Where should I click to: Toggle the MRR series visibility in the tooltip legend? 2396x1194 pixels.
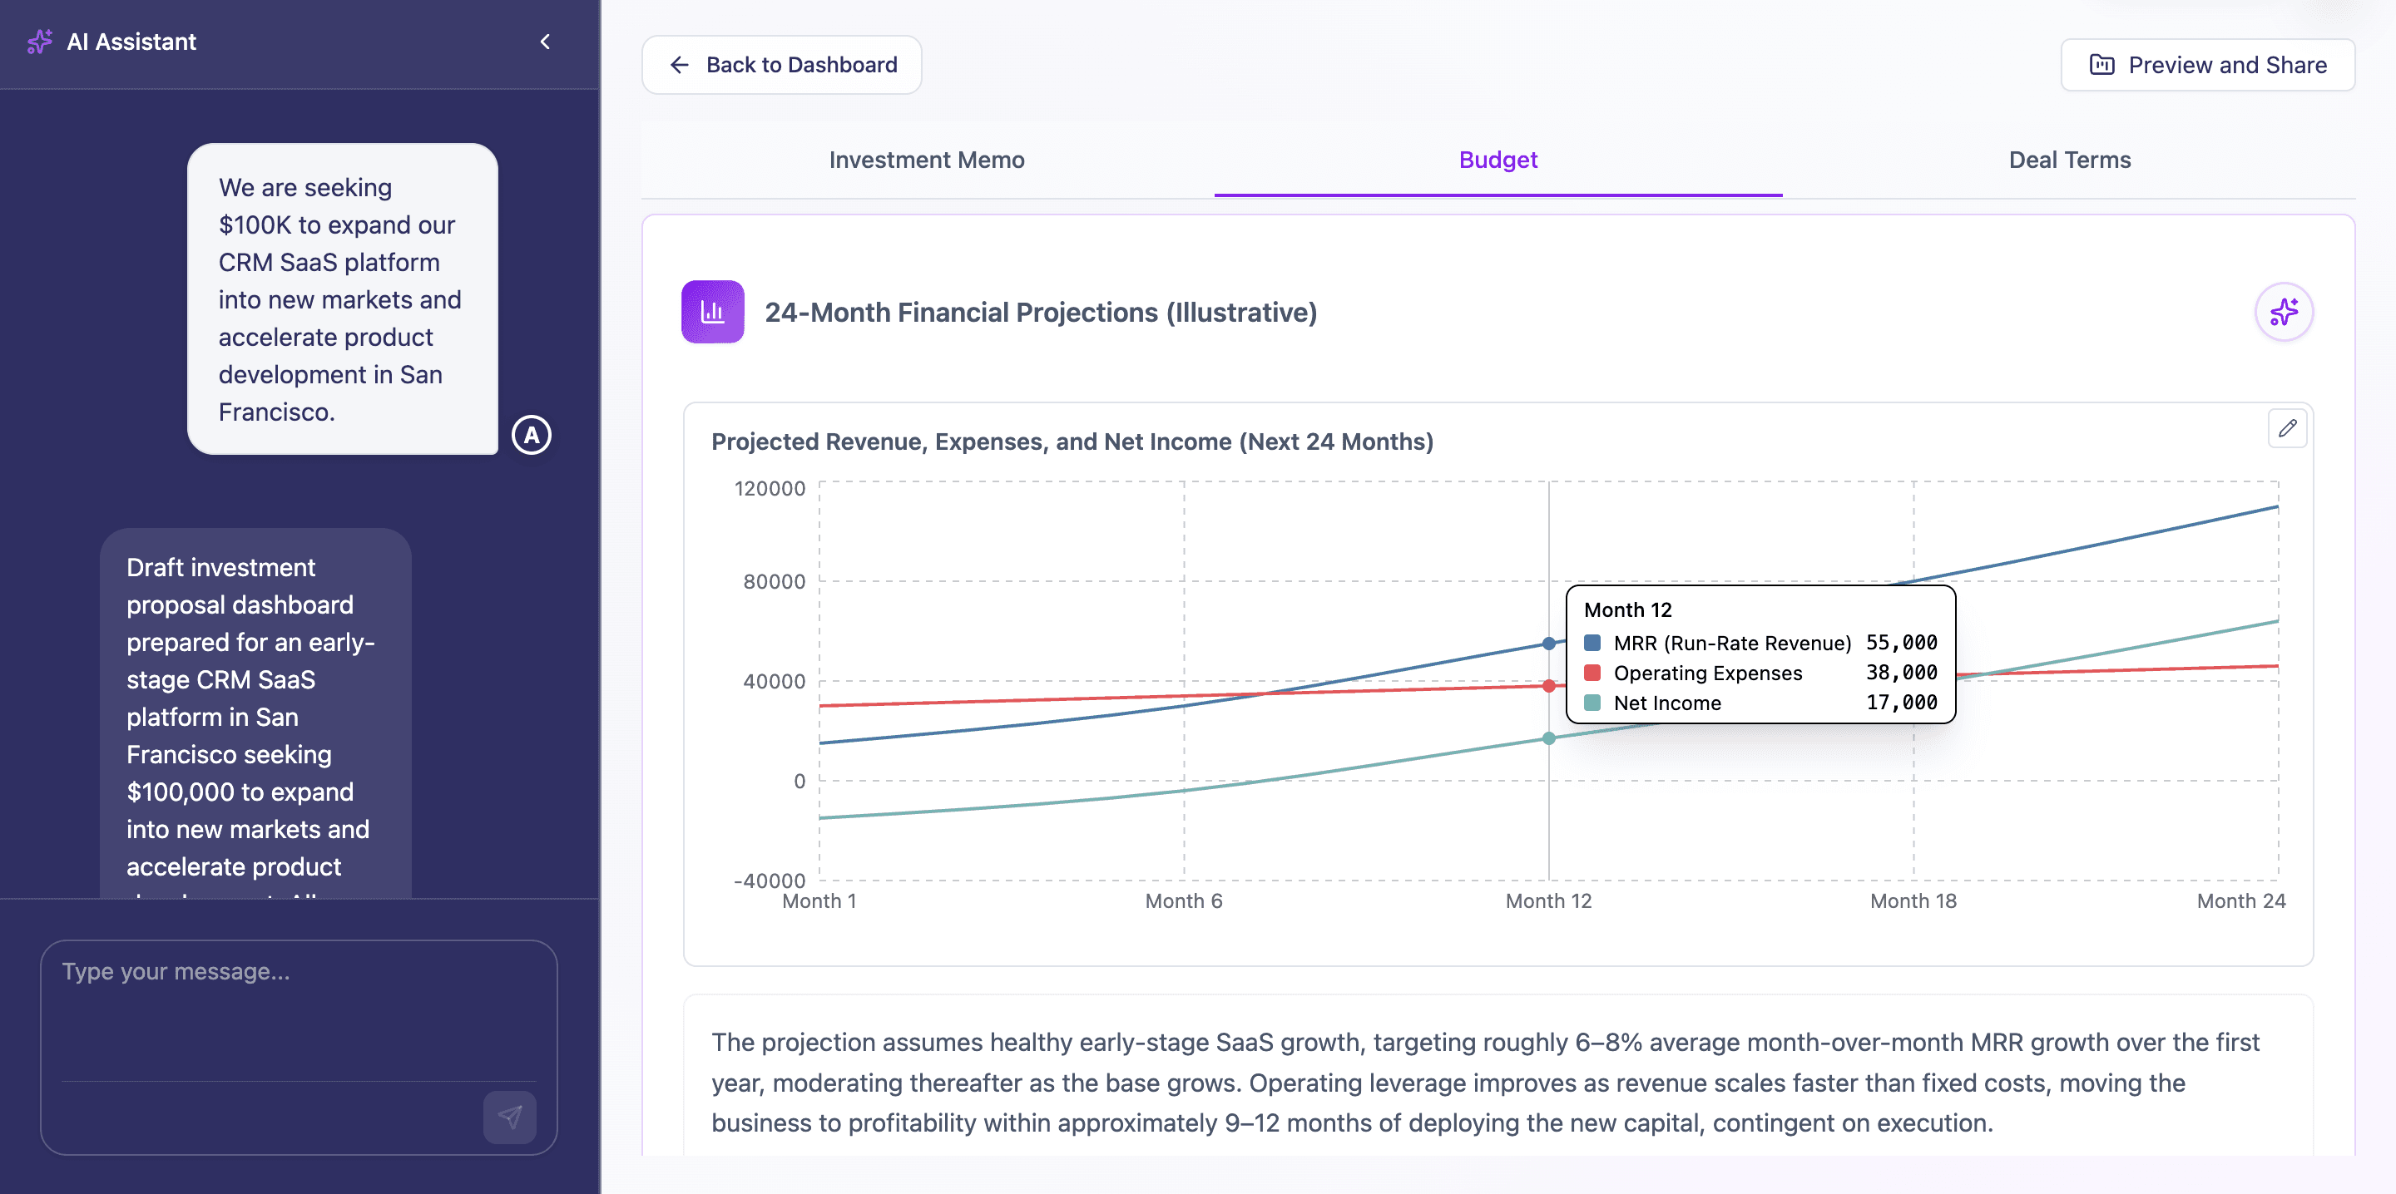[x=1592, y=643]
